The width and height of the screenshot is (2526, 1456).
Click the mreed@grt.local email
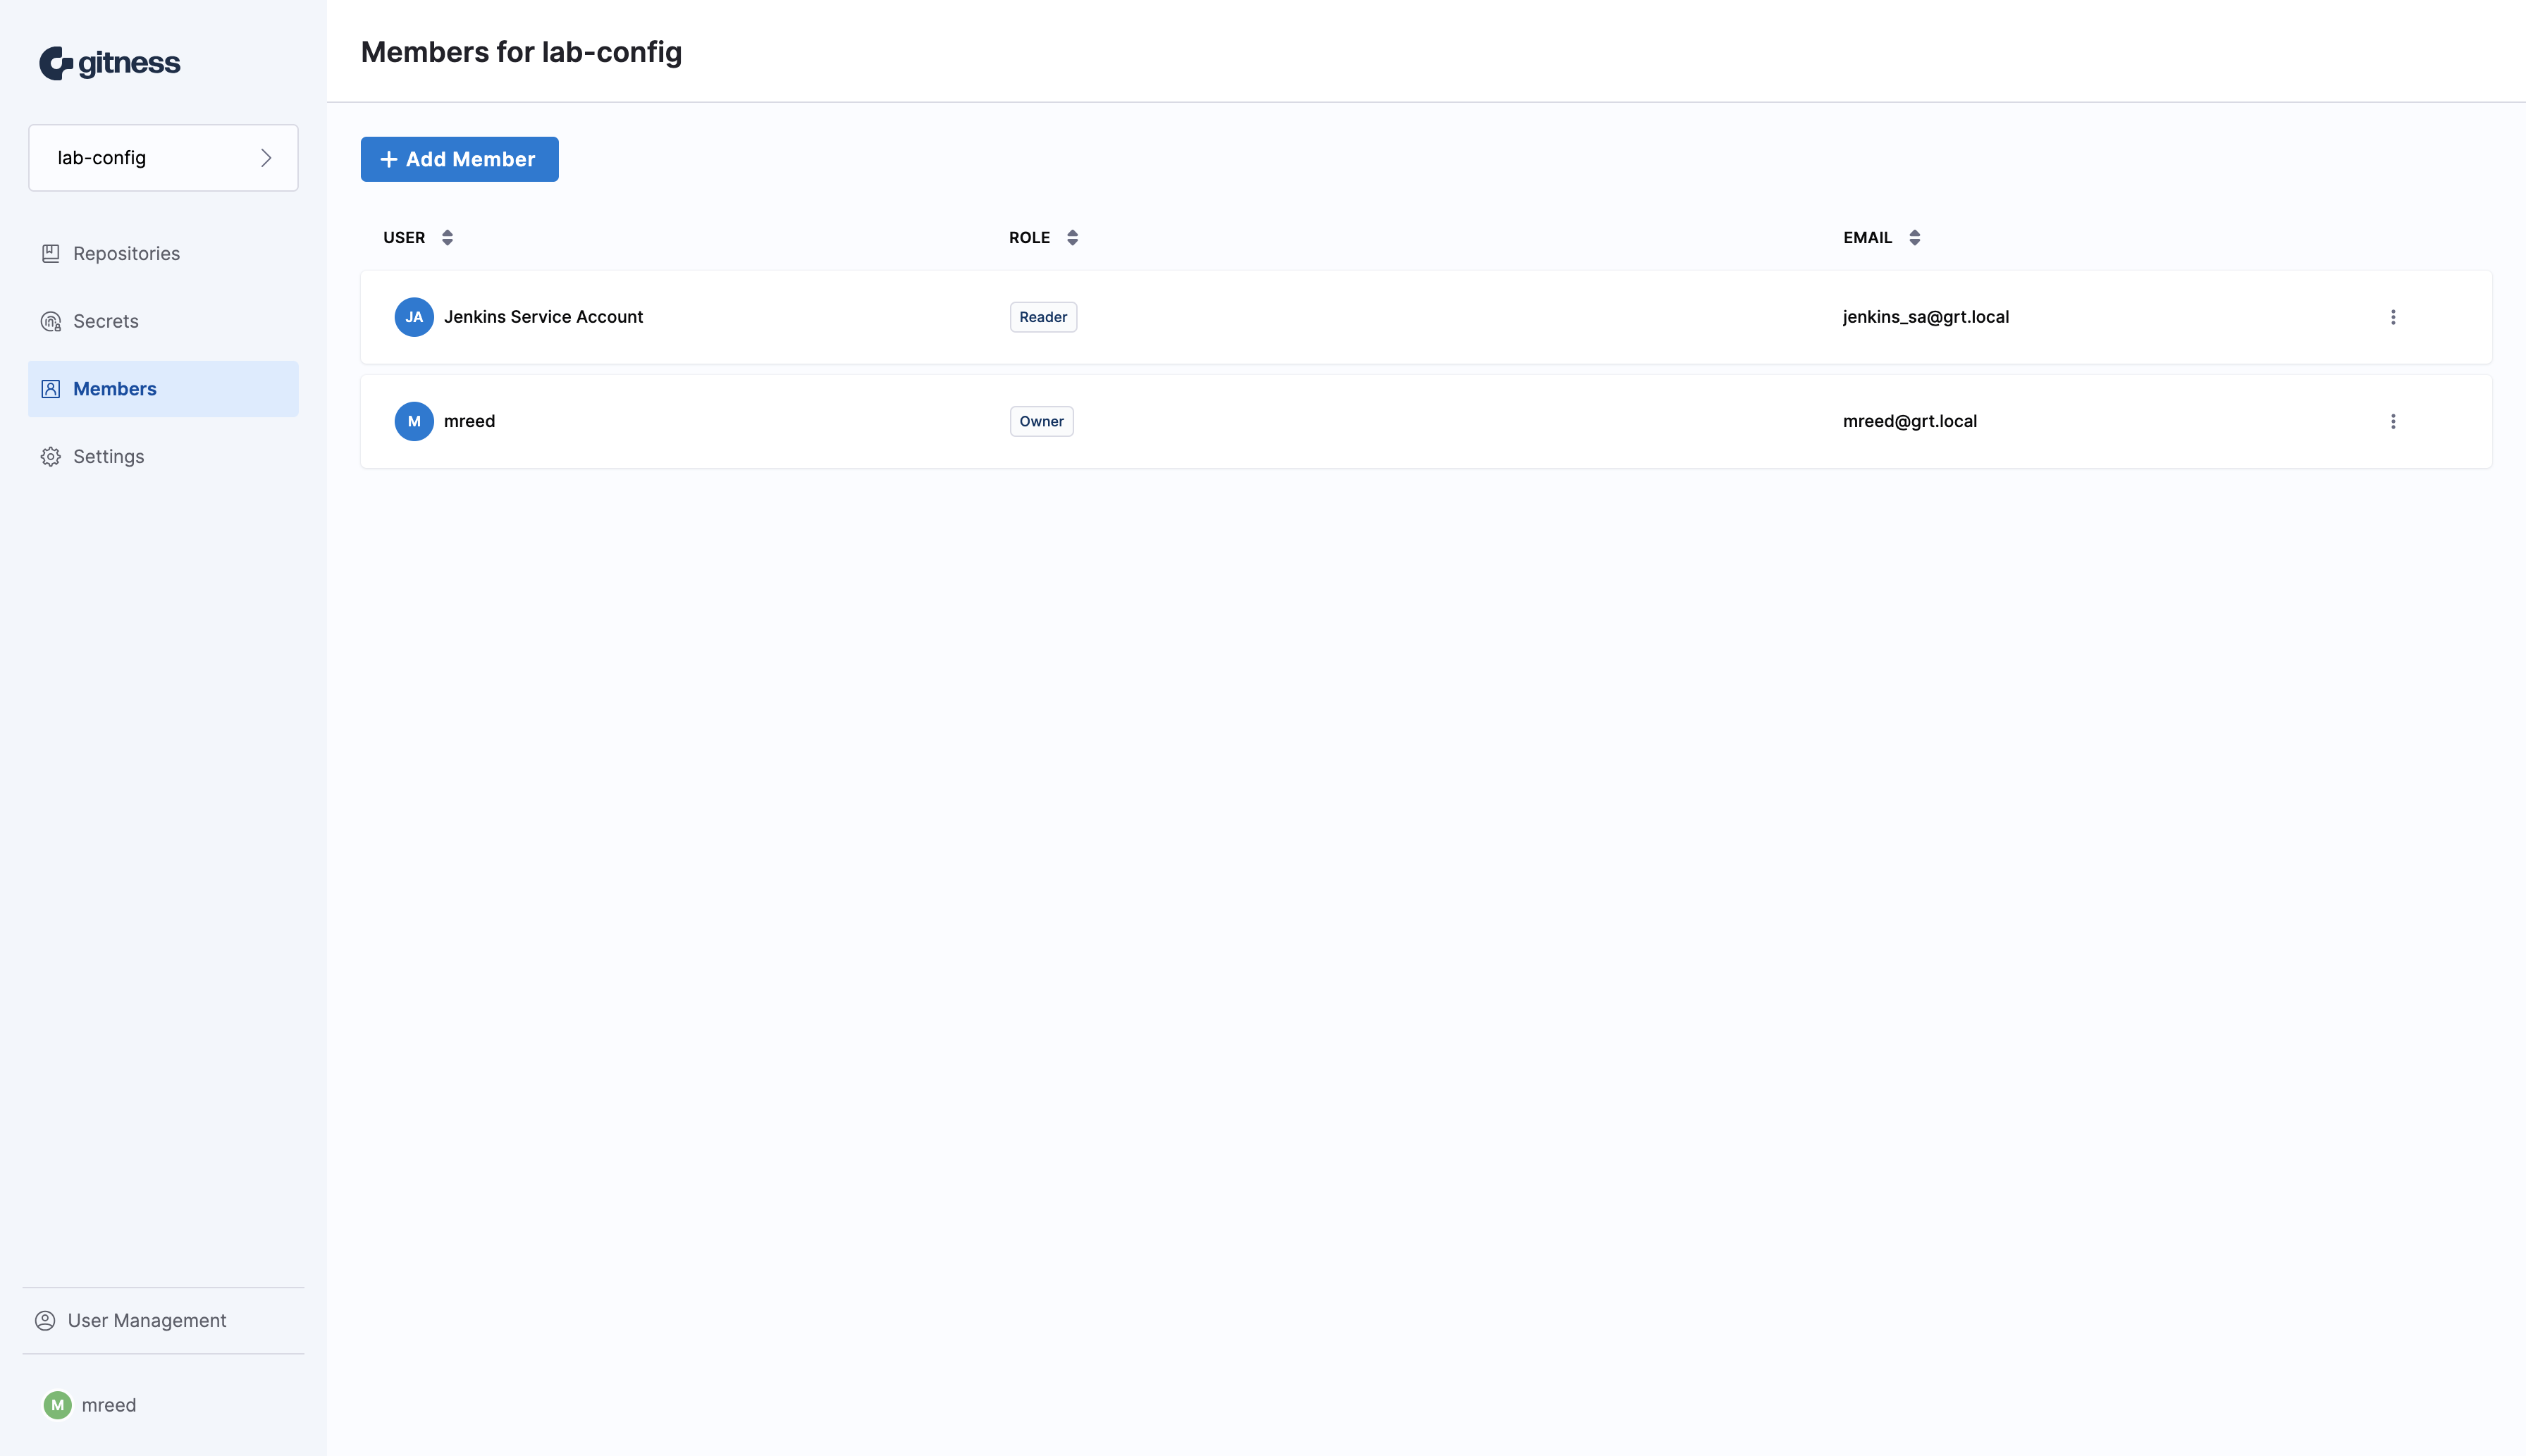1909,421
